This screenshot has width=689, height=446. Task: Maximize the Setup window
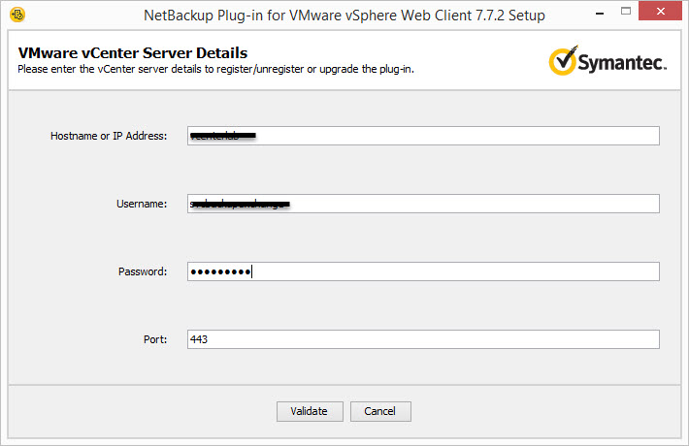tap(626, 12)
